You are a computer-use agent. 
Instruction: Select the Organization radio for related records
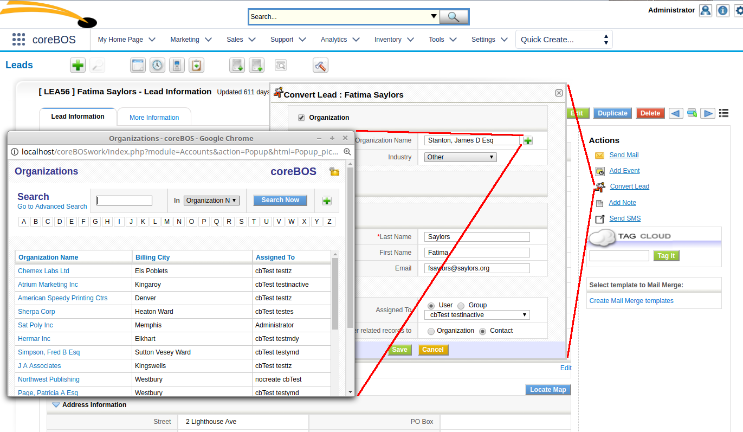431,331
